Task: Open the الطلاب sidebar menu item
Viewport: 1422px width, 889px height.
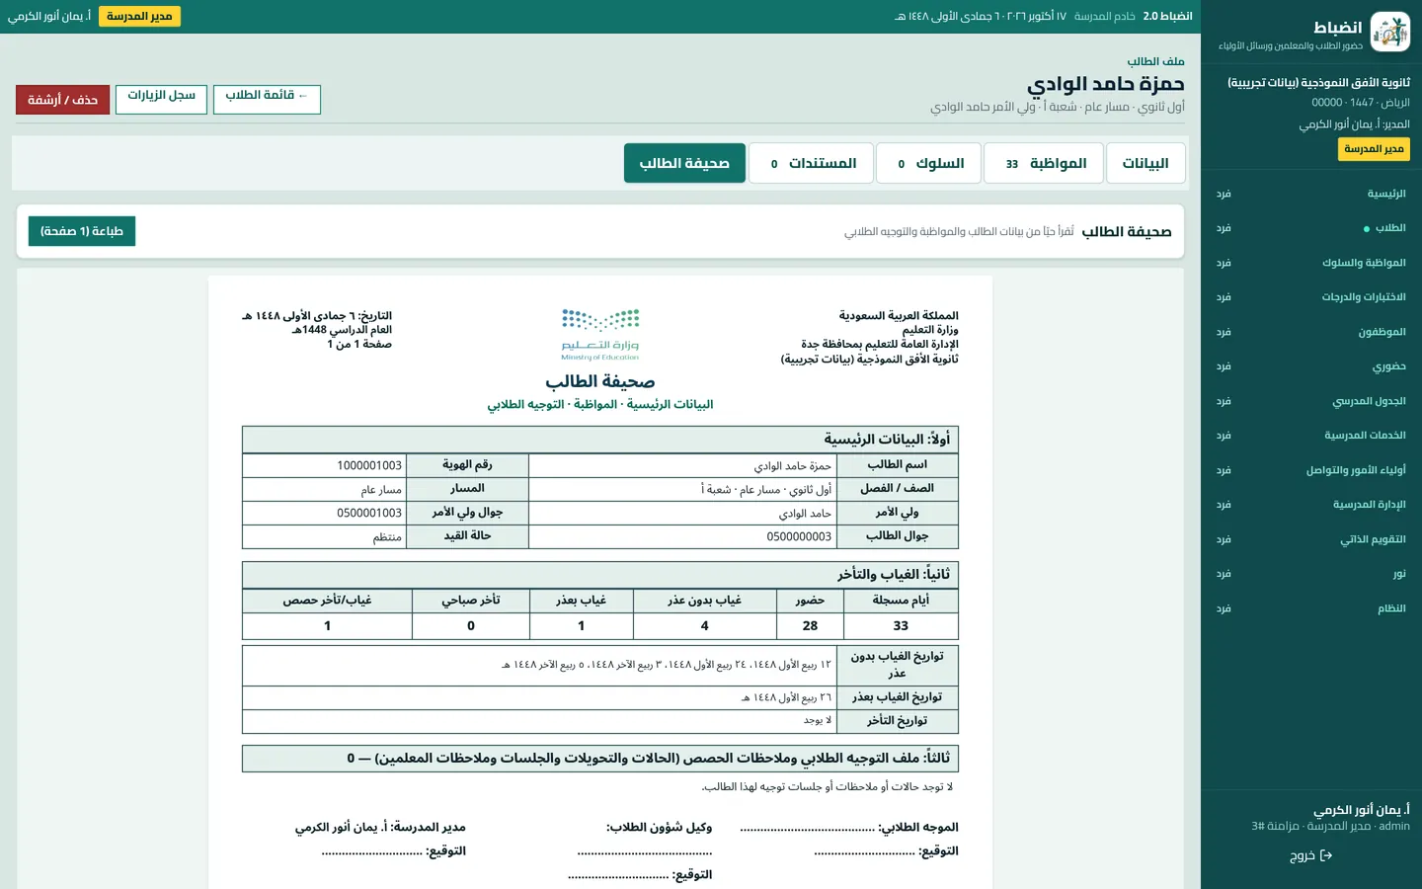Action: click(1390, 228)
